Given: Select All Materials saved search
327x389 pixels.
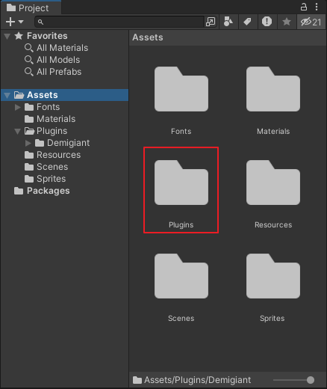Looking at the screenshot, I should coord(62,48).
